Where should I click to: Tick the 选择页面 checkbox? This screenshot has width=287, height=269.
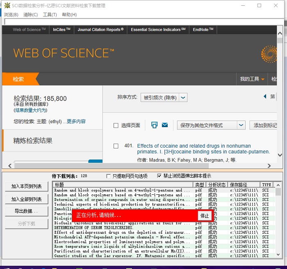tap(116, 125)
